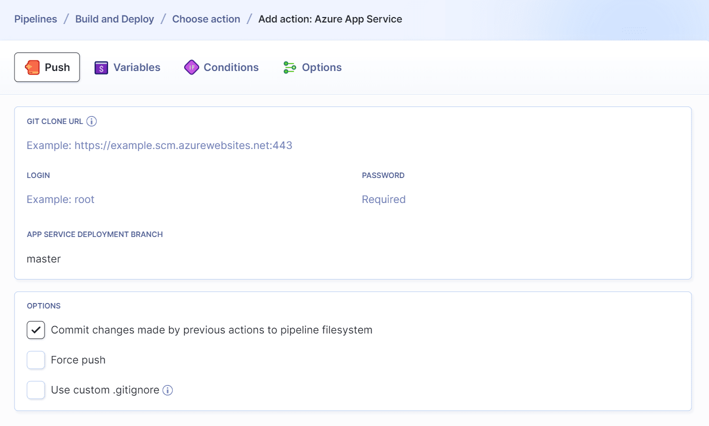This screenshot has width=709, height=426.
Task: Click the purple Conditions IF diamond icon
Action: pyautogui.click(x=191, y=67)
